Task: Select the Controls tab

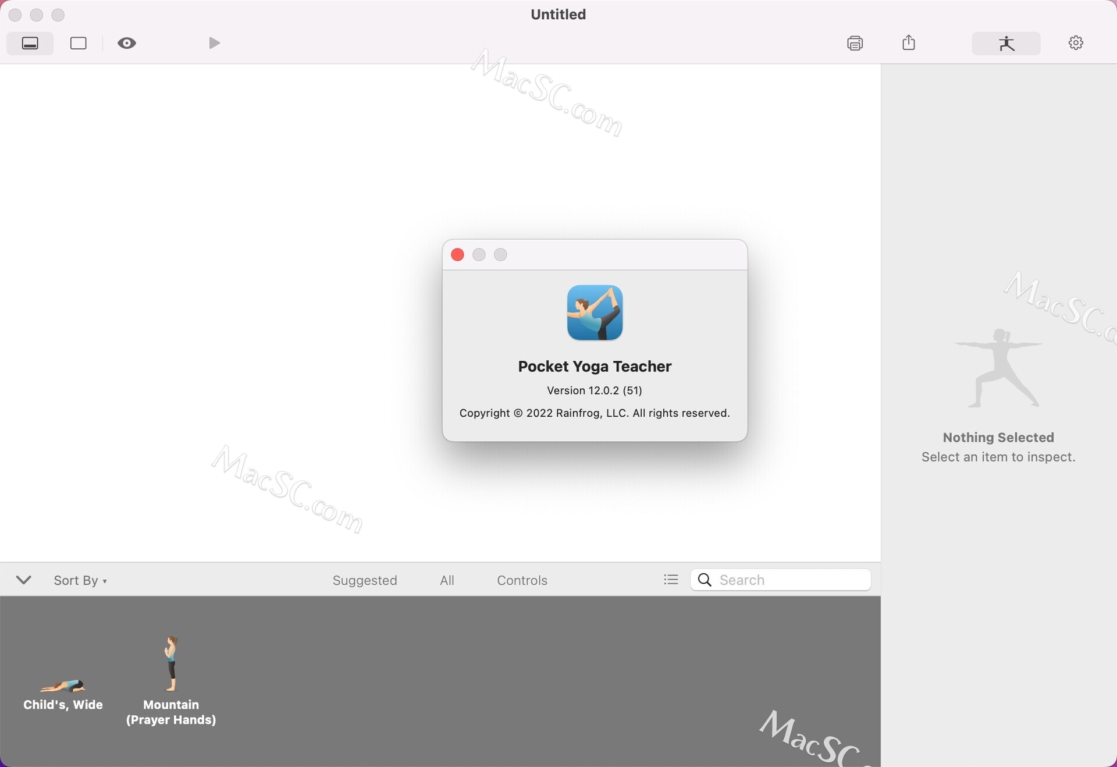Action: point(522,580)
